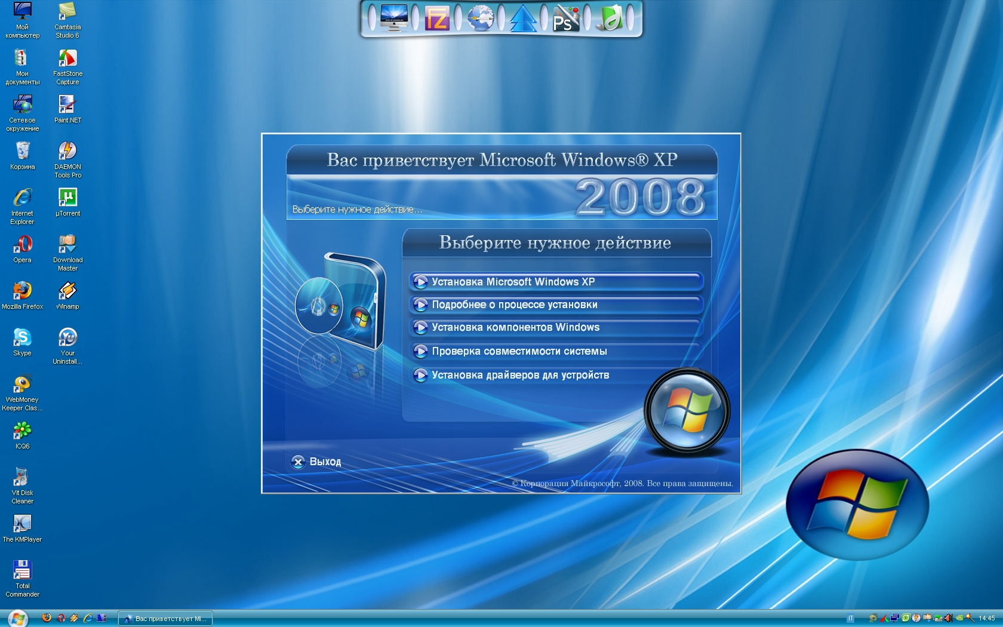Open the green music folder dock icon
Viewport: 1003px width, 627px height.
pos(610,18)
